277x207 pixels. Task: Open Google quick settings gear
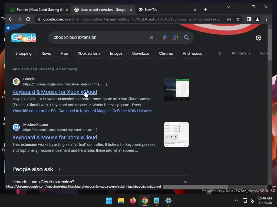coord(258,38)
